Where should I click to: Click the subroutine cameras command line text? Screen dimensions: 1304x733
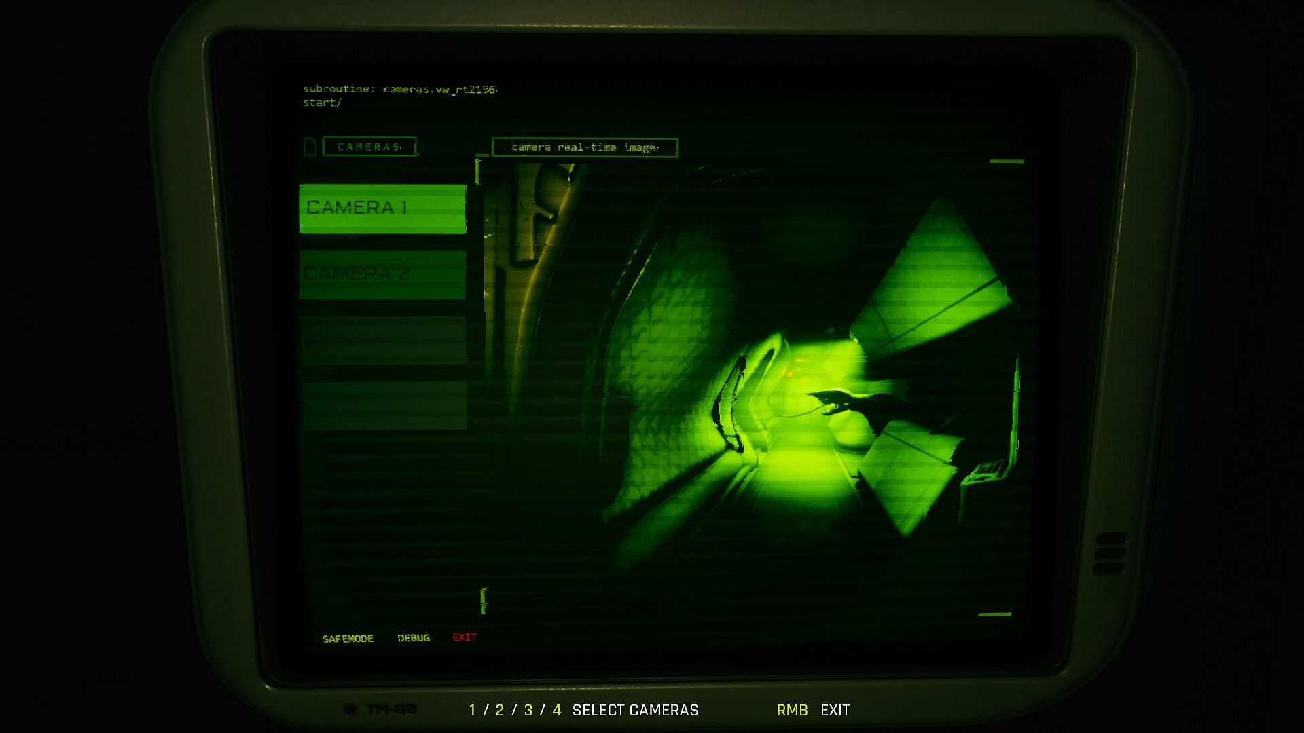[399, 90]
